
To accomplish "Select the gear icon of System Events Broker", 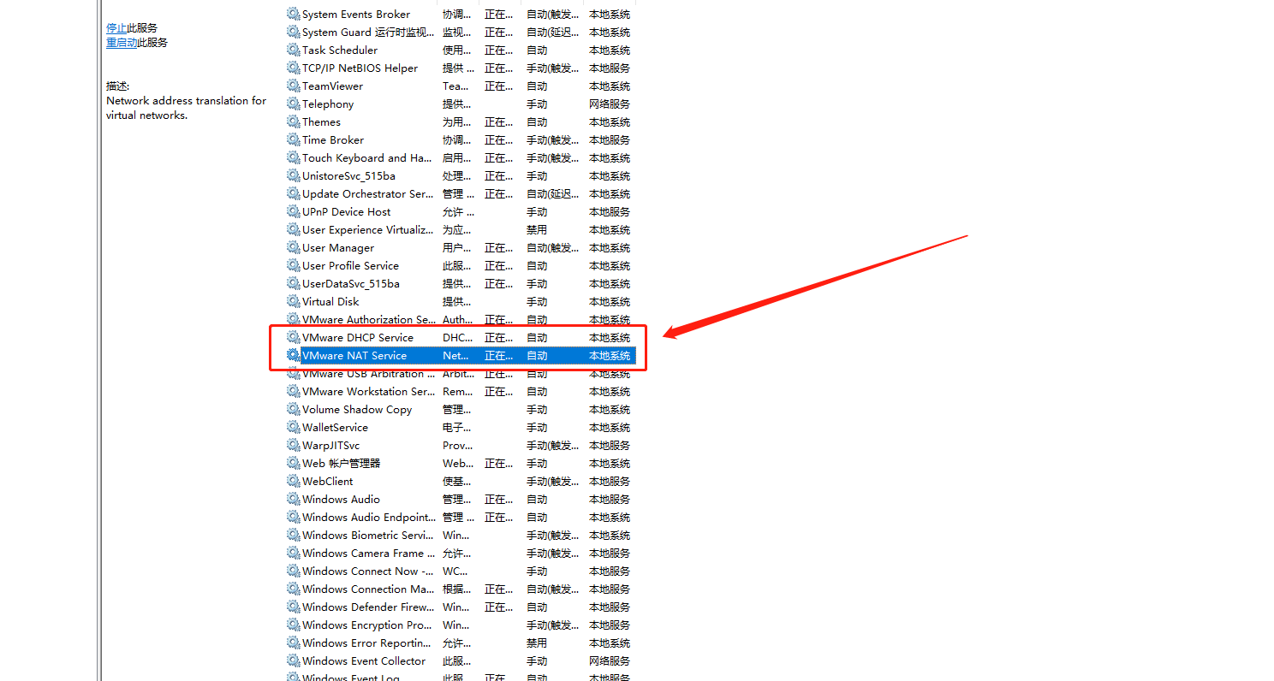I will (x=294, y=15).
